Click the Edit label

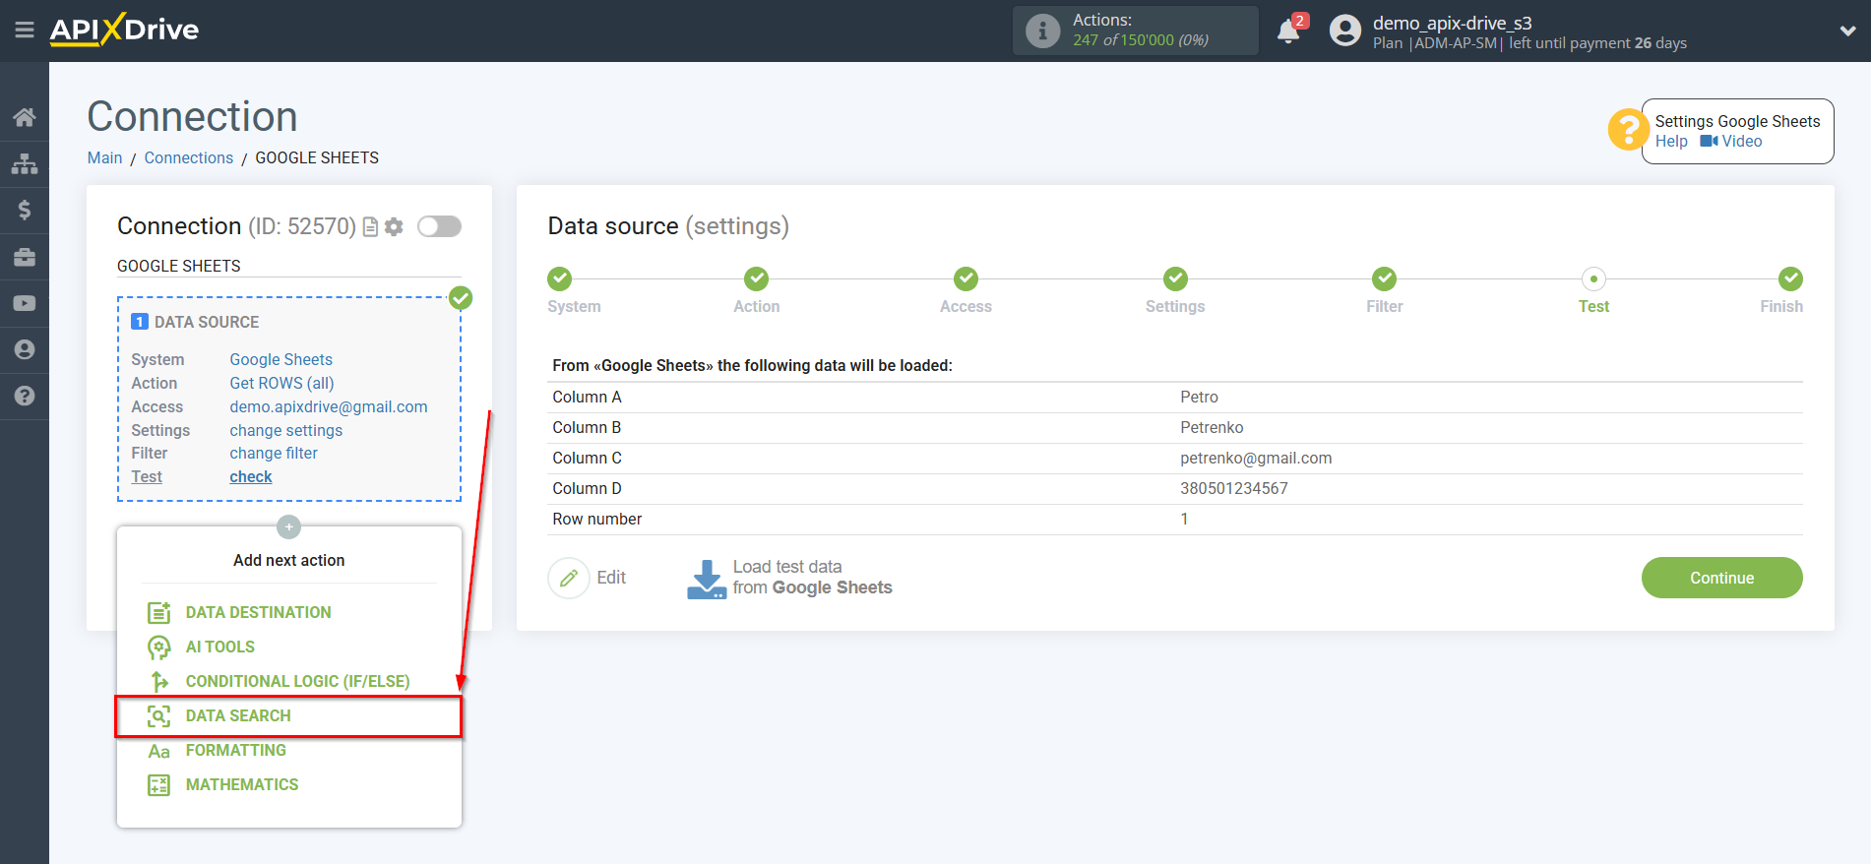pos(611,578)
